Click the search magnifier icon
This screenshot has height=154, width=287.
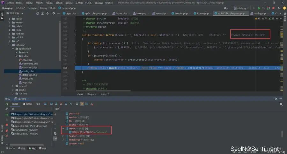point(279,8)
